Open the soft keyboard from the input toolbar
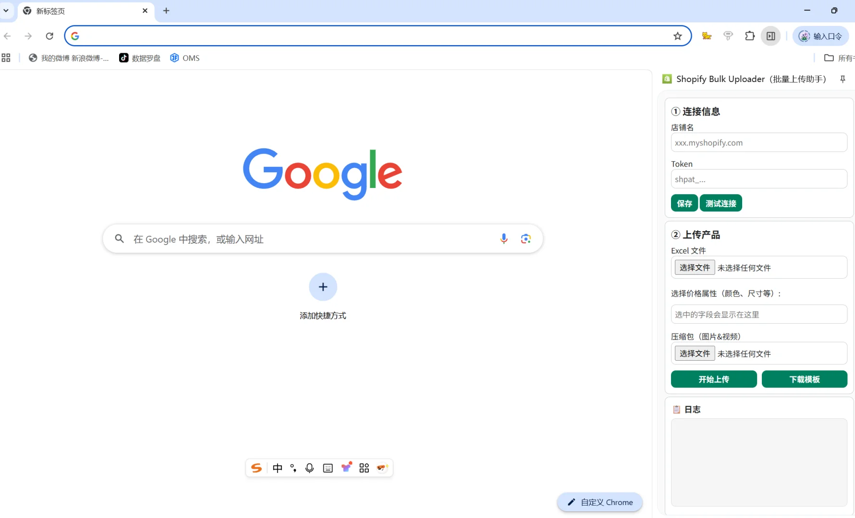This screenshot has width=855, height=518. click(x=328, y=468)
